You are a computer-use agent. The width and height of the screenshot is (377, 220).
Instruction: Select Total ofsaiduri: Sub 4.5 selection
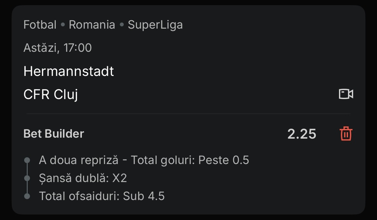coord(101,196)
